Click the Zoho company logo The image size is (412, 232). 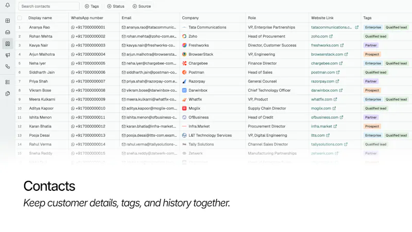click(x=184, y=36)
